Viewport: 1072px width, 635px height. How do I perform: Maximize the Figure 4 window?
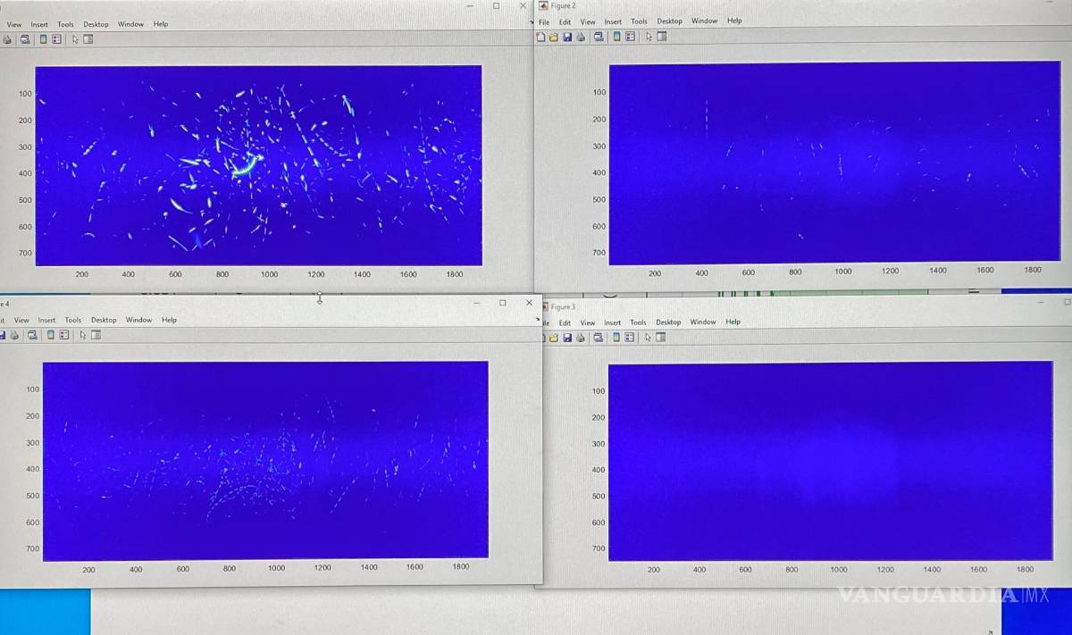click(x=502, y=303)
